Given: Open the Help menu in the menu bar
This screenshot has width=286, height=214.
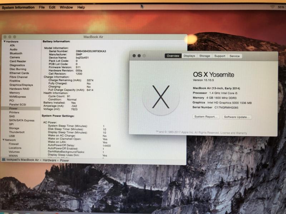Looking at the screenshot, I should (81, 7).
